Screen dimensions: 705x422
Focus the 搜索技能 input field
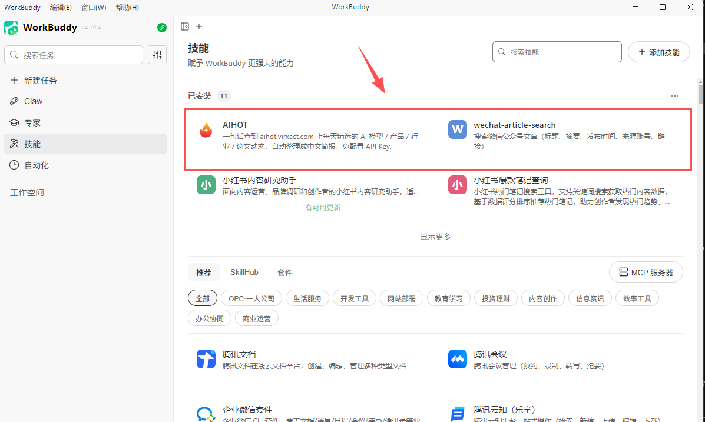pos(557,52)
